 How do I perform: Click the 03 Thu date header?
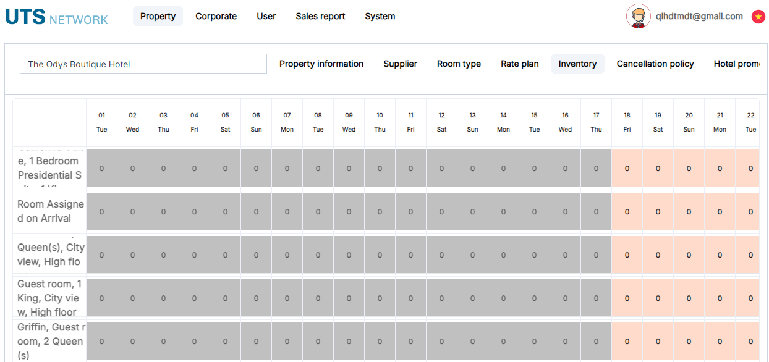pos(164,122)
